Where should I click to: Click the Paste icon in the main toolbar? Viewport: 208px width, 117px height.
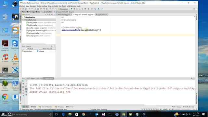coord(41,9)
